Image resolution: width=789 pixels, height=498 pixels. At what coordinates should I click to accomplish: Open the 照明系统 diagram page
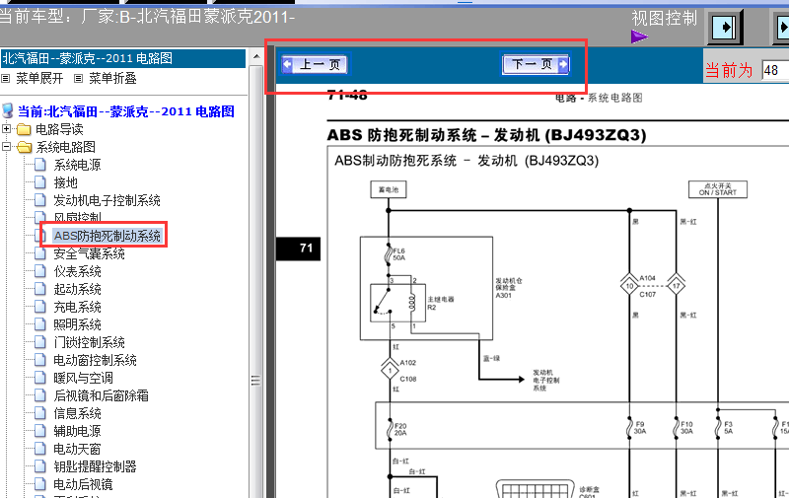coord(78,324)
